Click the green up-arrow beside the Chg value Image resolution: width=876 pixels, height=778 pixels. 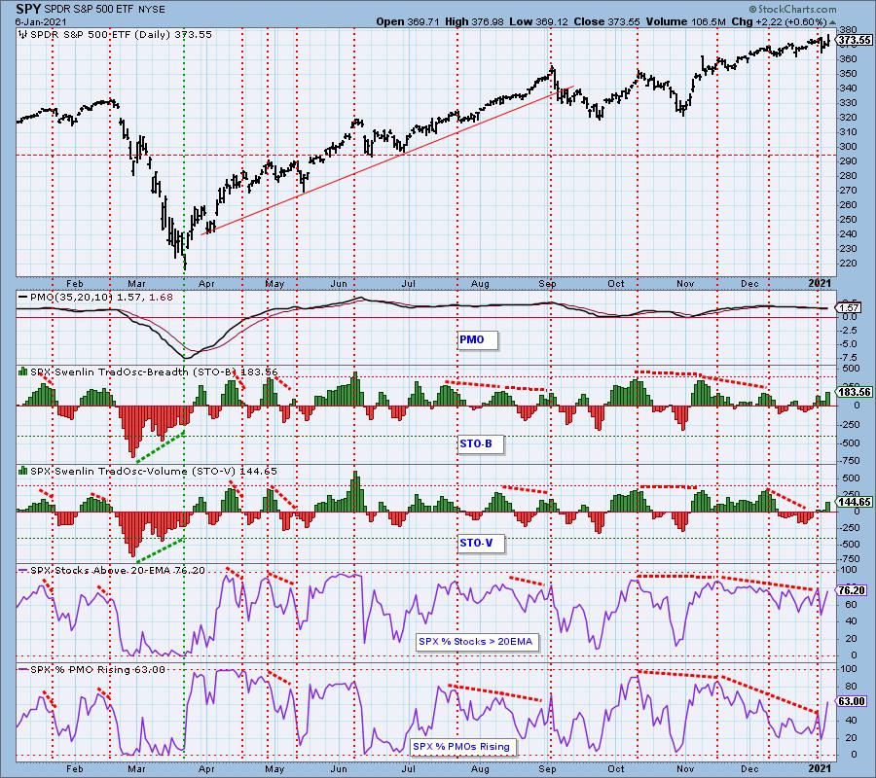(832, 22)
